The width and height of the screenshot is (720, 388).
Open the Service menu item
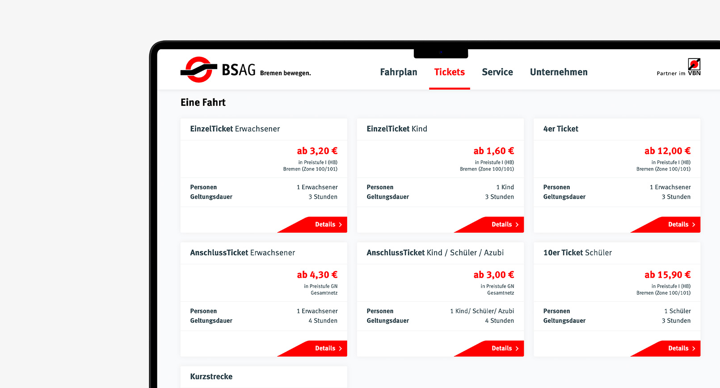[497, 72]
